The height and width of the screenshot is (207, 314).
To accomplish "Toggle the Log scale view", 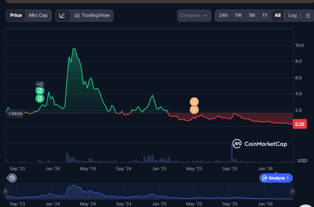I will [292, 15].
